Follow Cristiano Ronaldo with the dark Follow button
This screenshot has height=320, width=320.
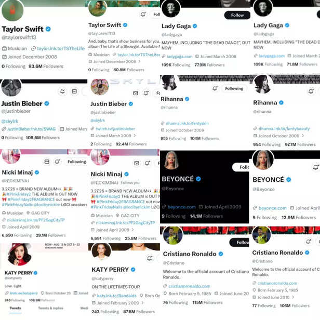[240, 242]
